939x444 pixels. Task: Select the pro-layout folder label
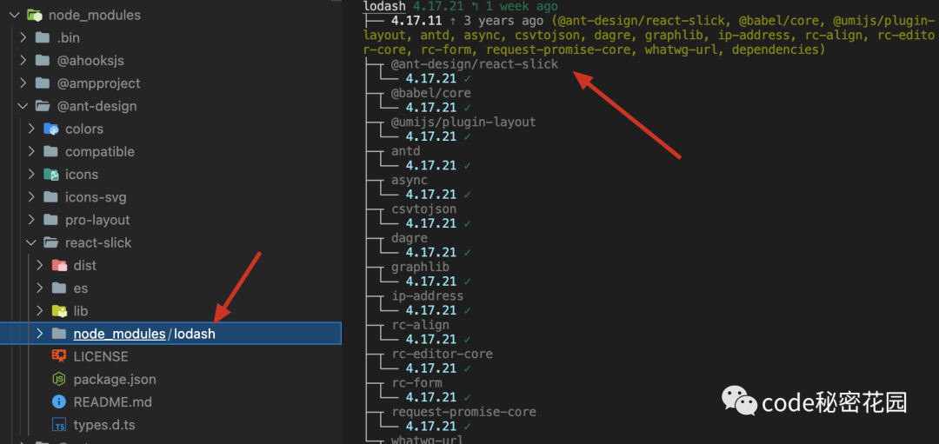[97, 220]
